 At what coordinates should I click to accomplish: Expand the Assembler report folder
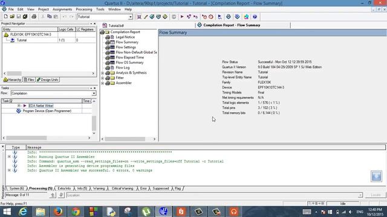pos(103,83)
